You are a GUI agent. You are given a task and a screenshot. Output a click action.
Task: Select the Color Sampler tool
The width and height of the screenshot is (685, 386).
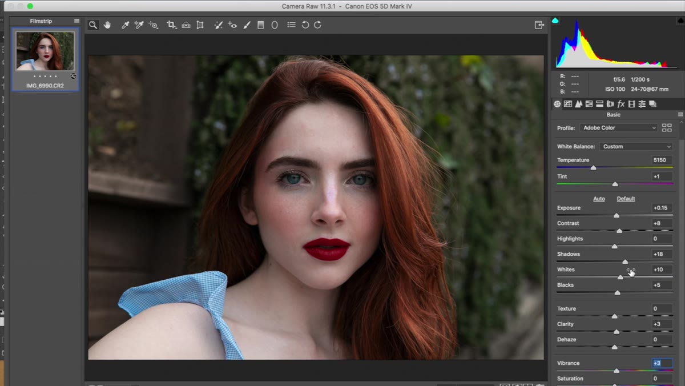pyautogui.click(x=139, y=25)
